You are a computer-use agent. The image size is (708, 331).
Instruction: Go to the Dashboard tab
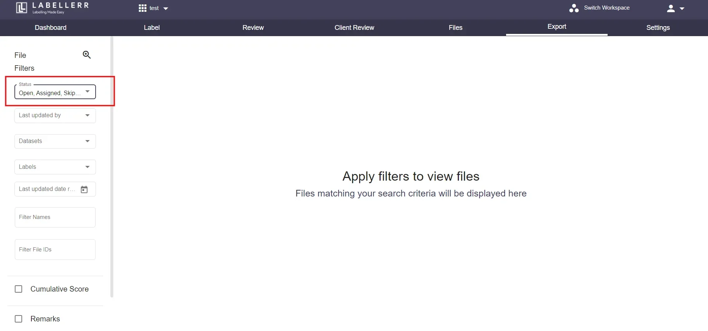[x=51, y=28]
